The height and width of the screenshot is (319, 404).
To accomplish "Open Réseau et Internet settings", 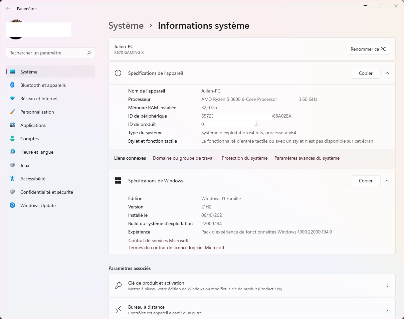I will tap(50, 99).
